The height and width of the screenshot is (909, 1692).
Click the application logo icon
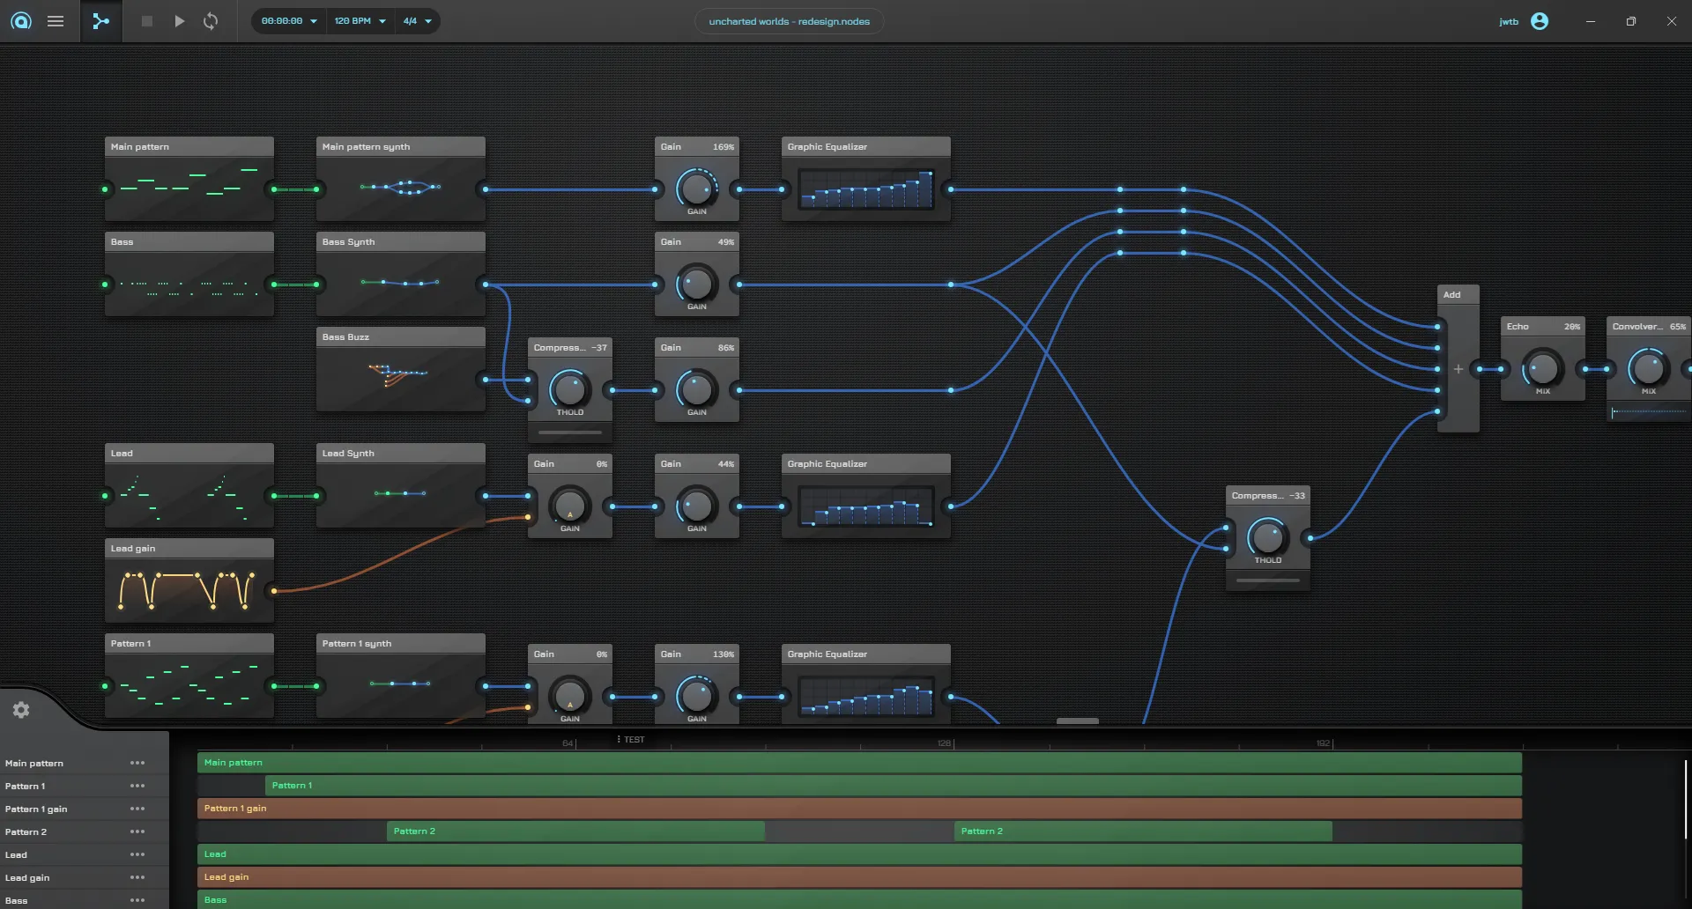(x=21, y=21)
